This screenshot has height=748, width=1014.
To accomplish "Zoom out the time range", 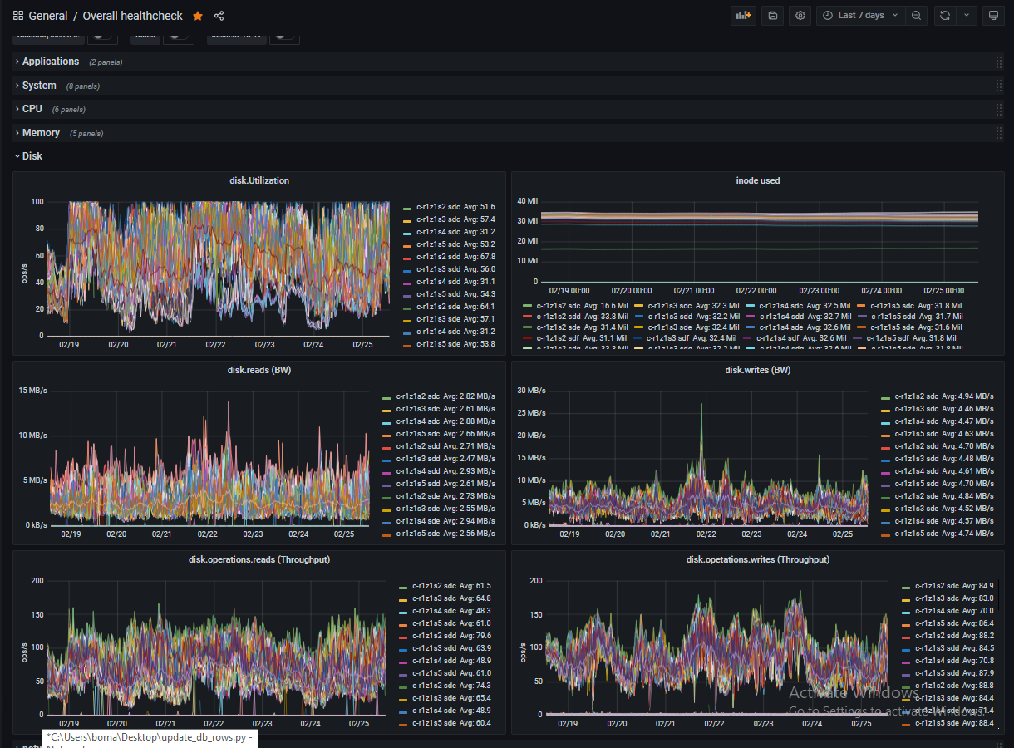I will point(916,16).
